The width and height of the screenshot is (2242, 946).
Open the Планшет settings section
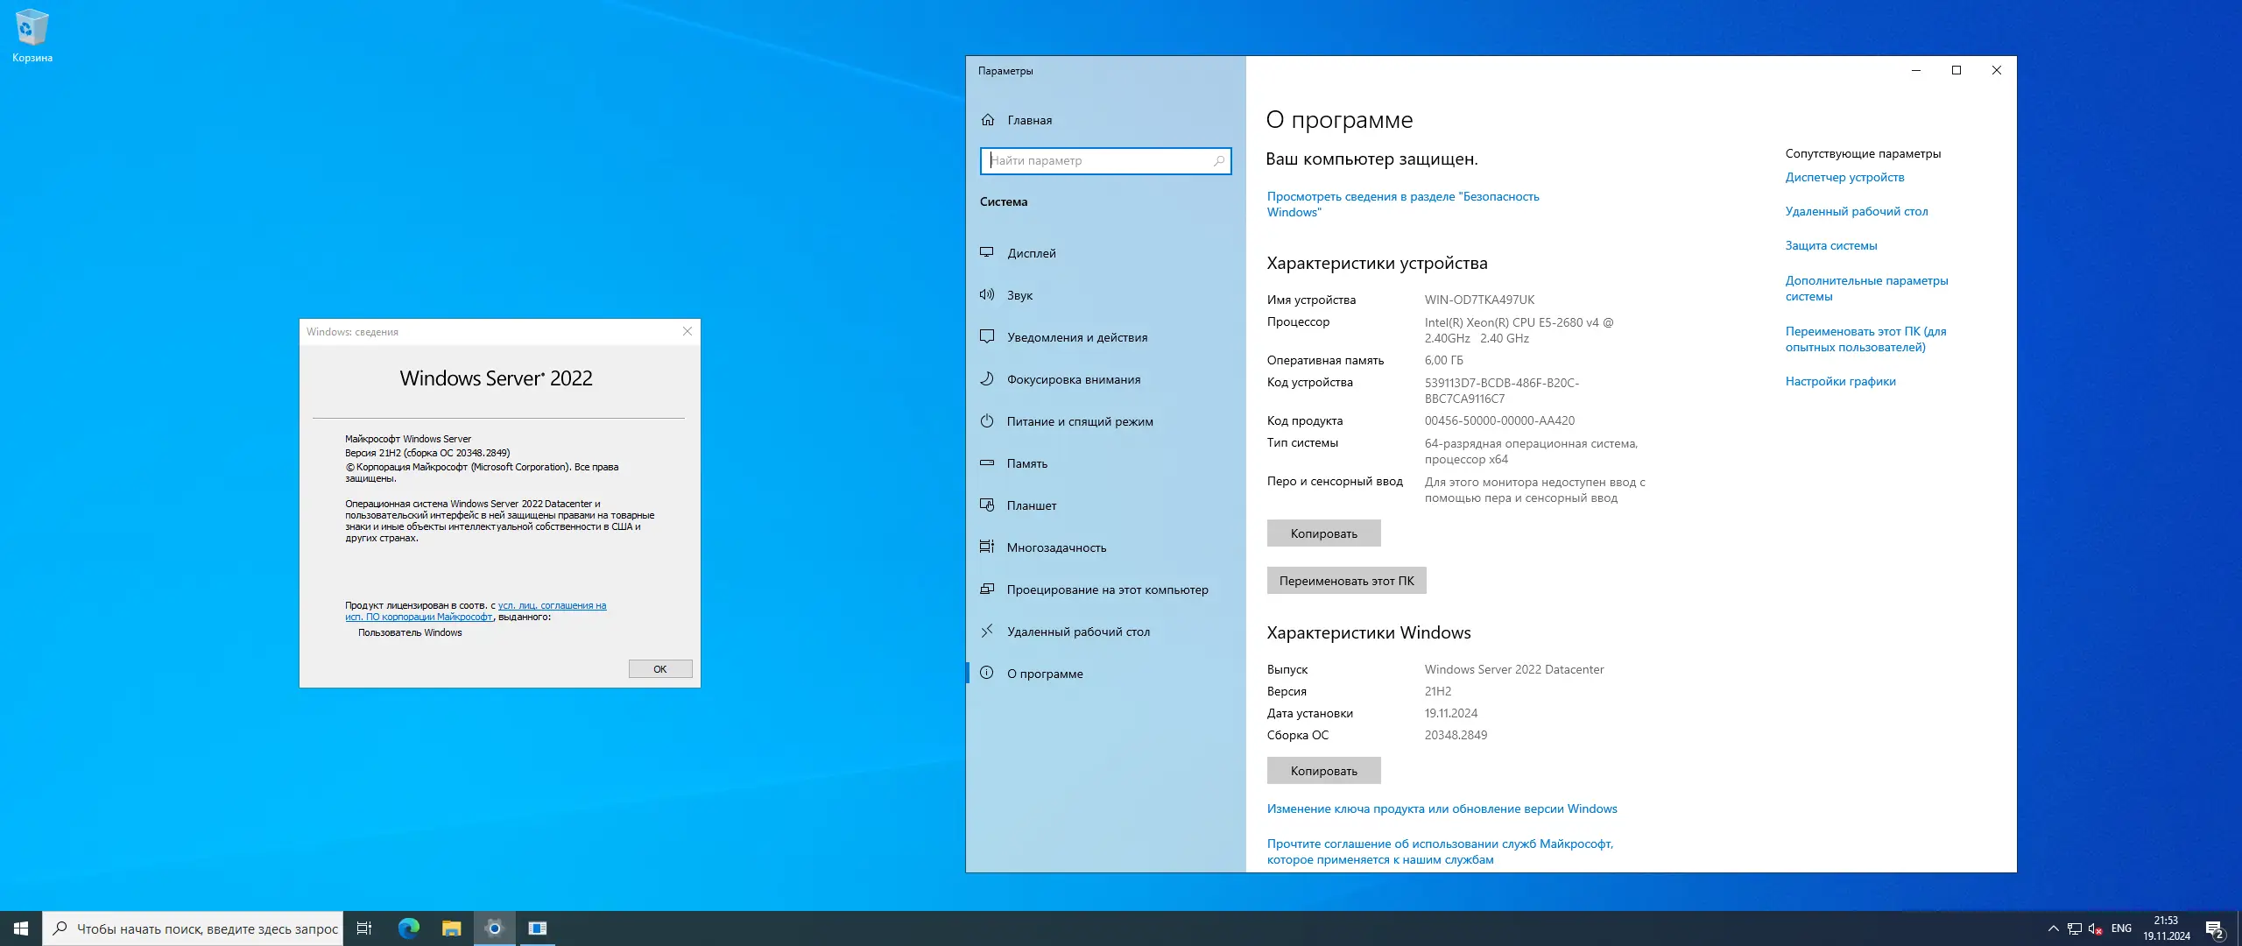pyautogui.click(x=1030, y=505)
